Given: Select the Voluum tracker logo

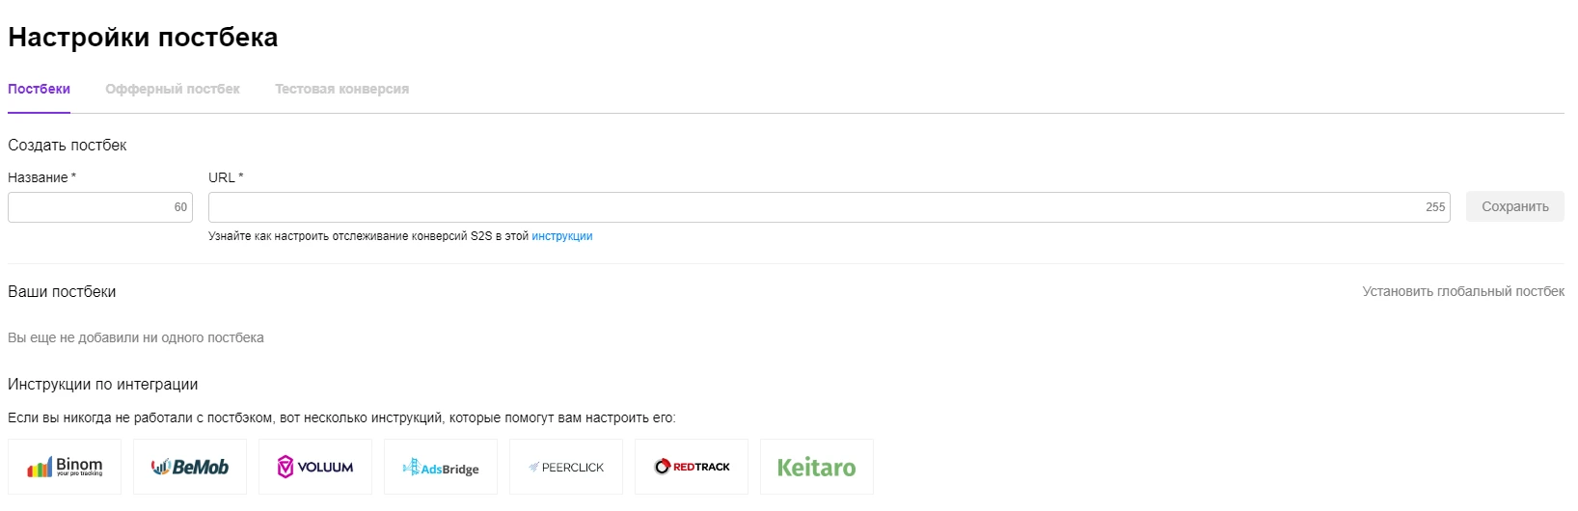Looking at the screenshot, I should pos(315,467).
